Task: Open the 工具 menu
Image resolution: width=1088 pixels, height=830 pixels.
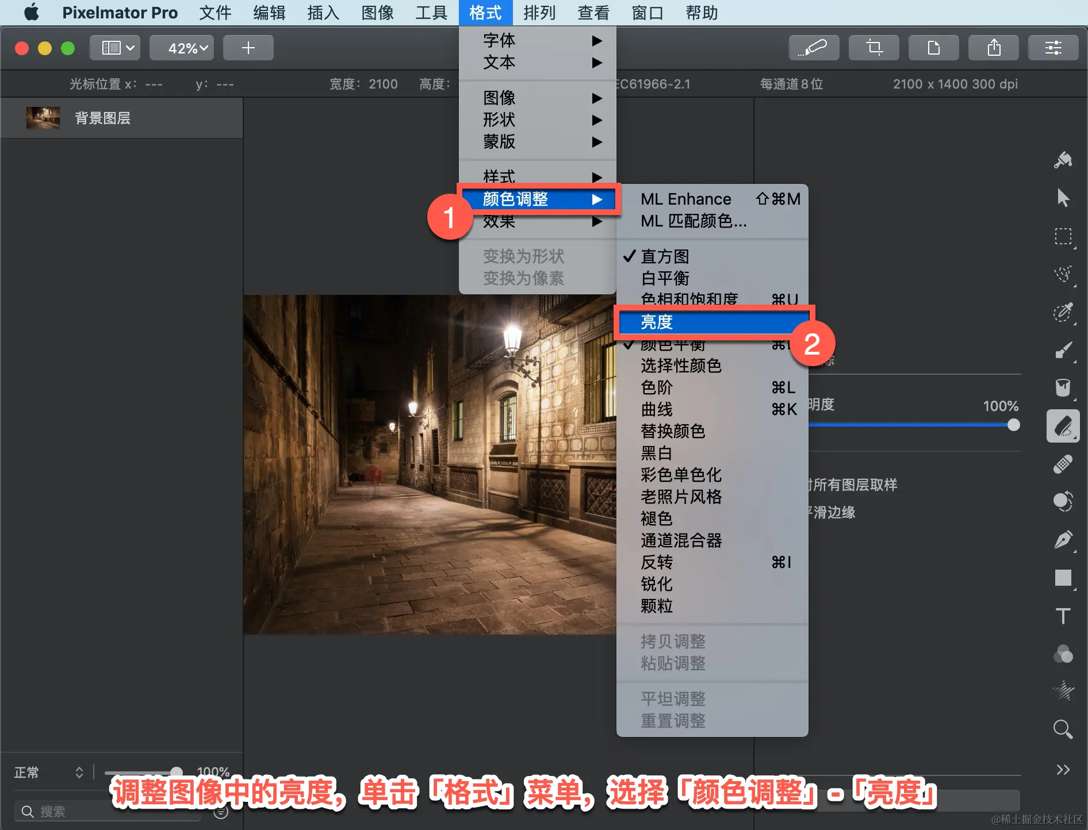Action: 431,13
